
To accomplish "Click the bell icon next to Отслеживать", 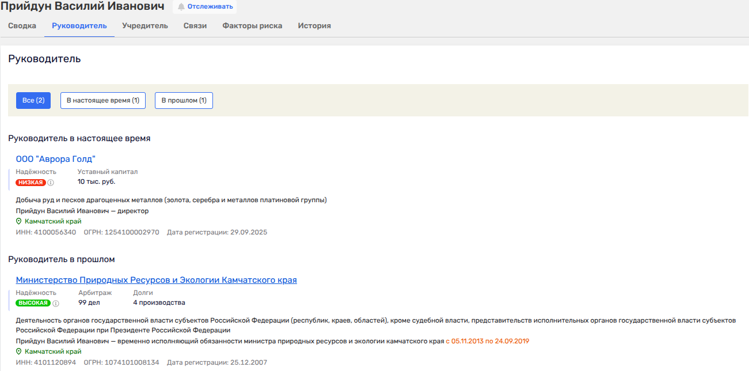I will 181,7.
